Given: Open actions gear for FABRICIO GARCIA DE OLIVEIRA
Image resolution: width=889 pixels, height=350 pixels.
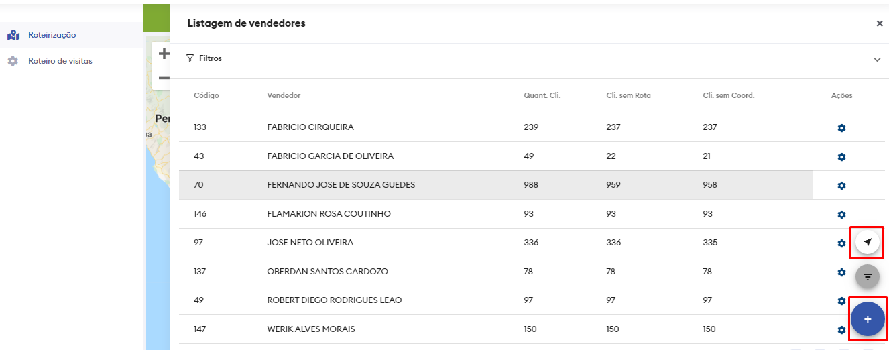Looking at the screenshot, I should (841, 157).
